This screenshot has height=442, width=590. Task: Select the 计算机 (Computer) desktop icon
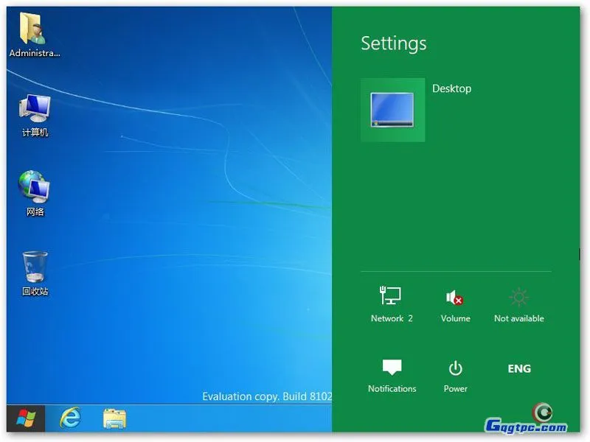point(35,110)
